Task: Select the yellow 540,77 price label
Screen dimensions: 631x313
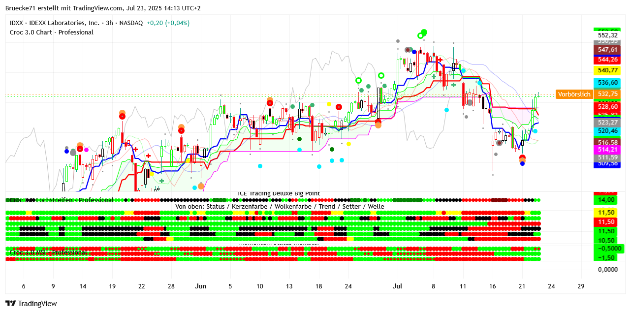Action: [607, 70]
